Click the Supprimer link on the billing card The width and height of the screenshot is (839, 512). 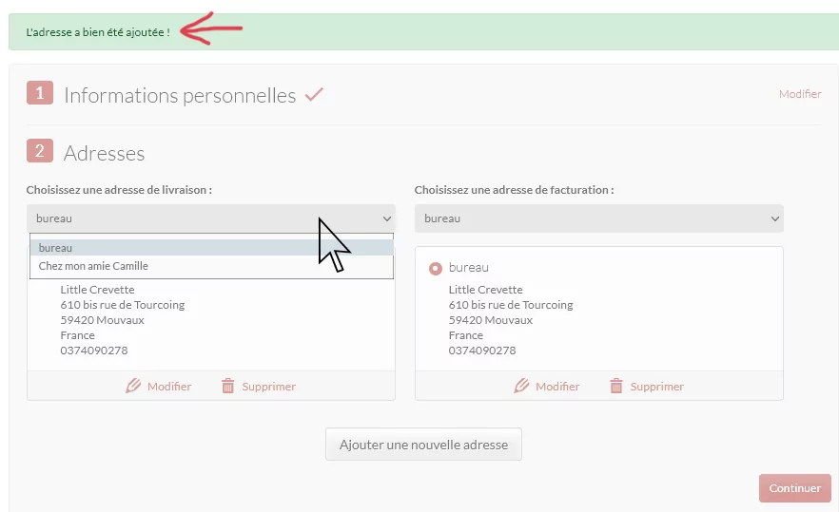pos(656,387)
